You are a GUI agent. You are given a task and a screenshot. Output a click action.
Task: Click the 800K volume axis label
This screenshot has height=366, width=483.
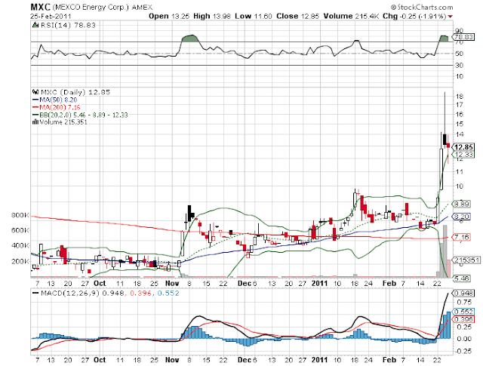pyautogui.click(x=20, y=215)
